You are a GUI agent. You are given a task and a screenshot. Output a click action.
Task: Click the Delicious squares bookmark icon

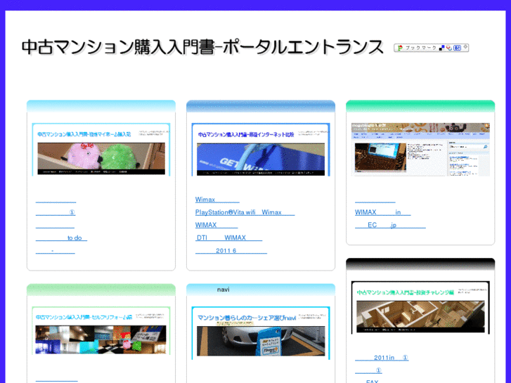tap(441, 48)
